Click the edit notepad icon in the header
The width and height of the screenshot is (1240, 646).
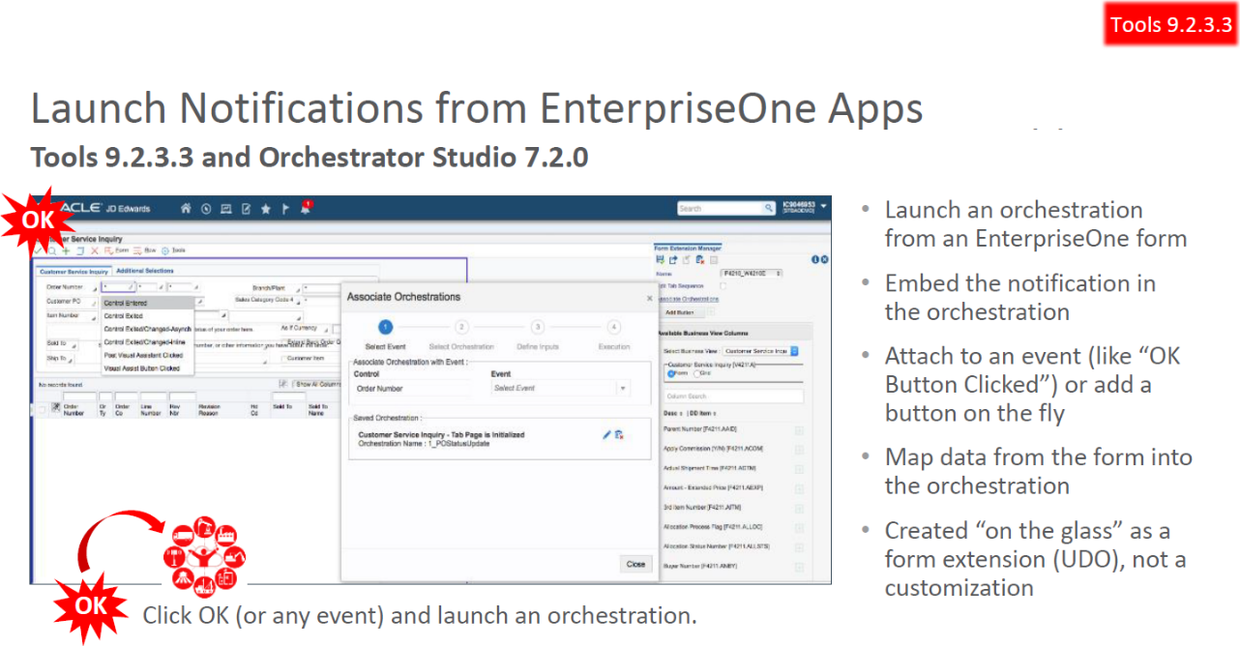click(246, 208)
